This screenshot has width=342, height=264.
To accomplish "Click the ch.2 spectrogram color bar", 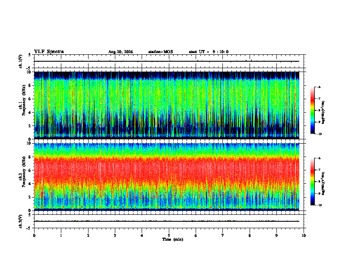I will click(313, 182).
